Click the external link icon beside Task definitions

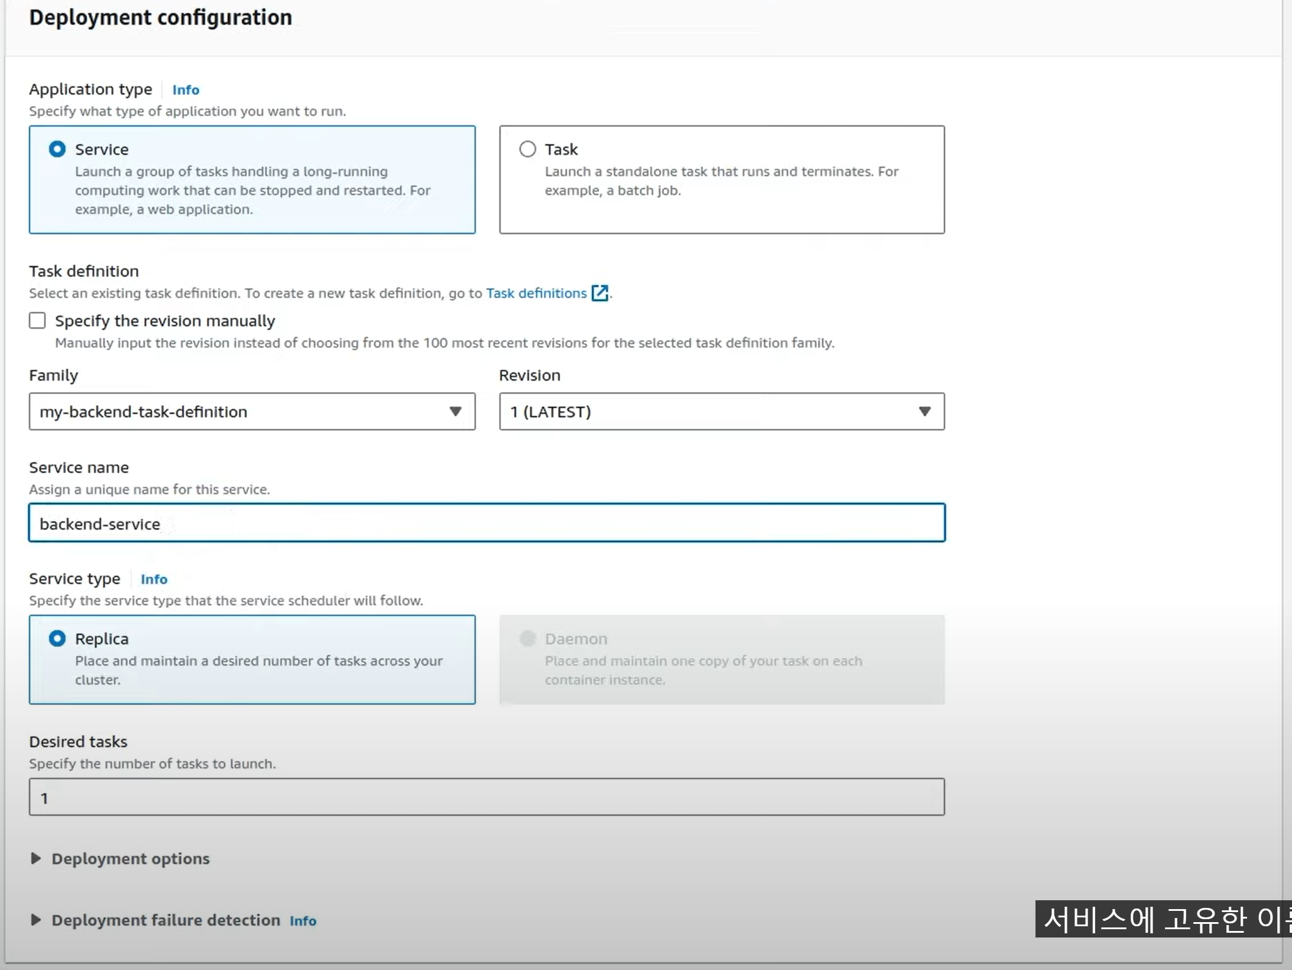[x=600, y=293]
